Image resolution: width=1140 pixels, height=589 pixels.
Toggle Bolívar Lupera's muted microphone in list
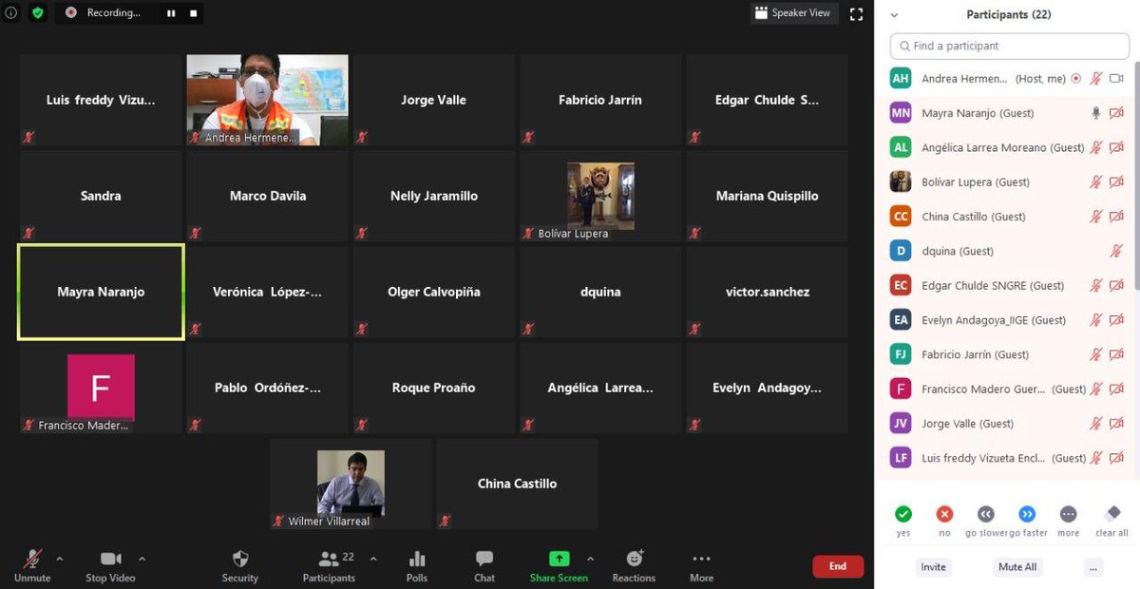1095,181
